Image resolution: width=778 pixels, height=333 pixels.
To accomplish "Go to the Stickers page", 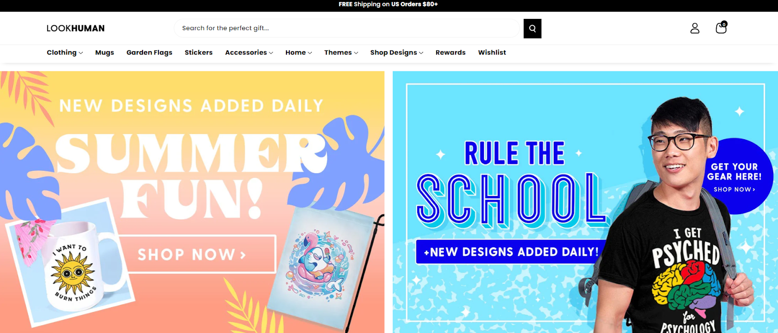I will 198,52.
